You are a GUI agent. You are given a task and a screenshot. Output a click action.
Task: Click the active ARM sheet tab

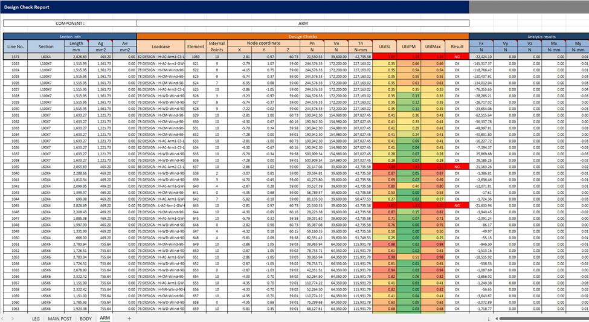coord(105,318)
